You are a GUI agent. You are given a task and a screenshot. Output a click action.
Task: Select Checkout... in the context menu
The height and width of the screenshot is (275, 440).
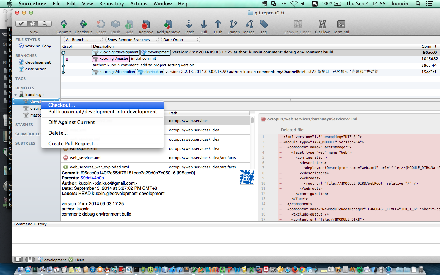(x=102, y=105)
